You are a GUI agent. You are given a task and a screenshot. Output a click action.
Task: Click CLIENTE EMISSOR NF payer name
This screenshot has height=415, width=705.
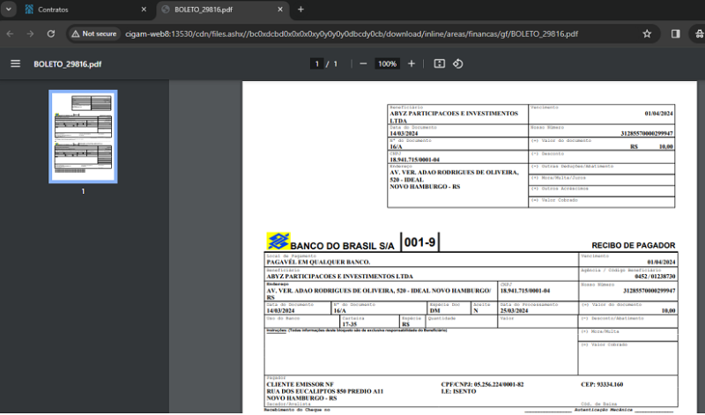click(x=300, y=384)
